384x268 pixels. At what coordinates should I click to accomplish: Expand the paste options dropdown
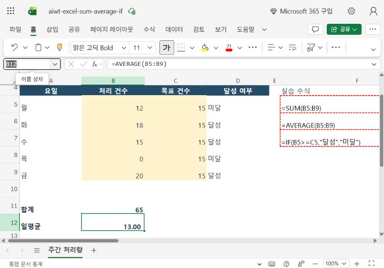click(x=47, y=48)
